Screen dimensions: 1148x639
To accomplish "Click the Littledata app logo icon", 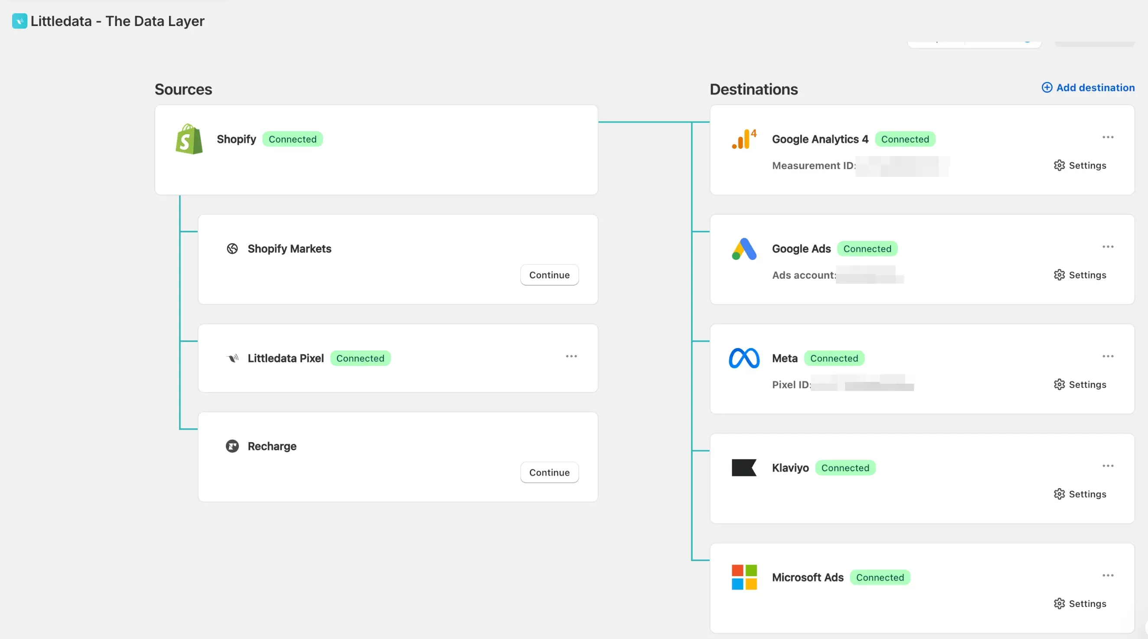I will tap(20, 21).
